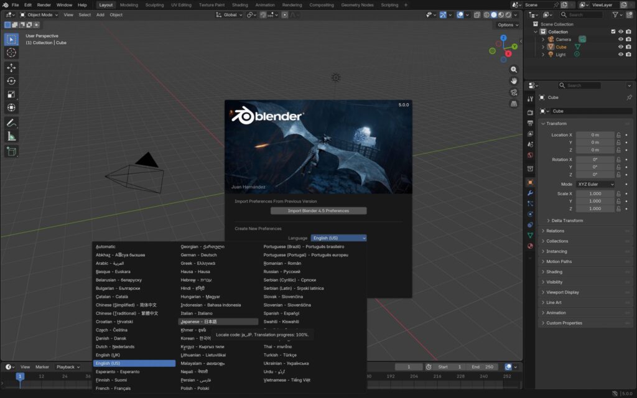Lock the Location X value

point(619,135)
